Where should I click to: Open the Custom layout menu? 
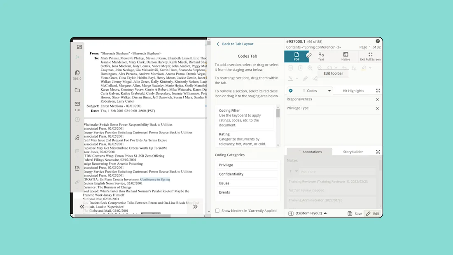311,213
